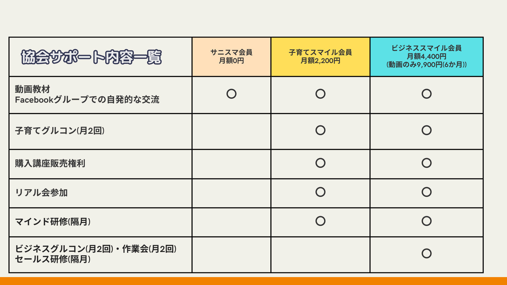
Task: Click the サニスマ会員 circle in 動画教材 row
Action: pos(231,94)
